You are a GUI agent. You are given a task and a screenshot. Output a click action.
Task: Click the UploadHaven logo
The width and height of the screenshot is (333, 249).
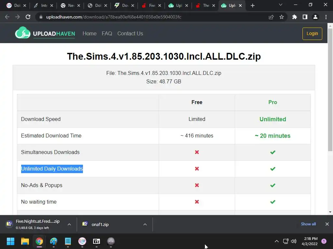pos(45,33)
